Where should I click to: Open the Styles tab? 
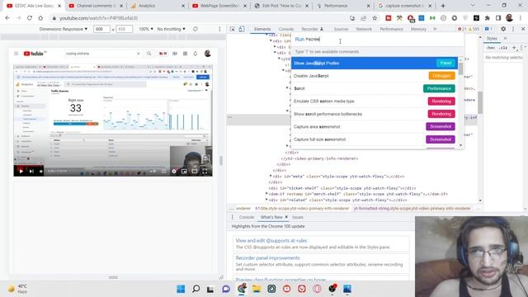[492, 39]
